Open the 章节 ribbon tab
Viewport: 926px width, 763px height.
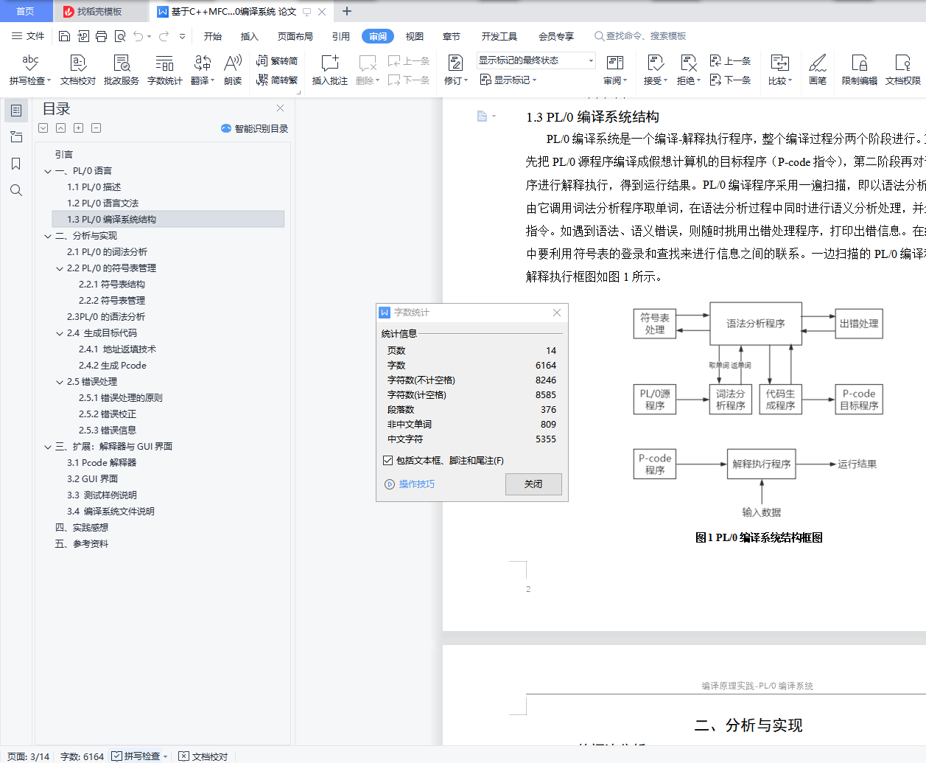click(x=452, y=36)
